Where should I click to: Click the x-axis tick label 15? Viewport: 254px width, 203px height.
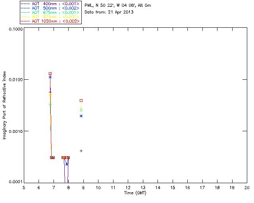(173, 188)
